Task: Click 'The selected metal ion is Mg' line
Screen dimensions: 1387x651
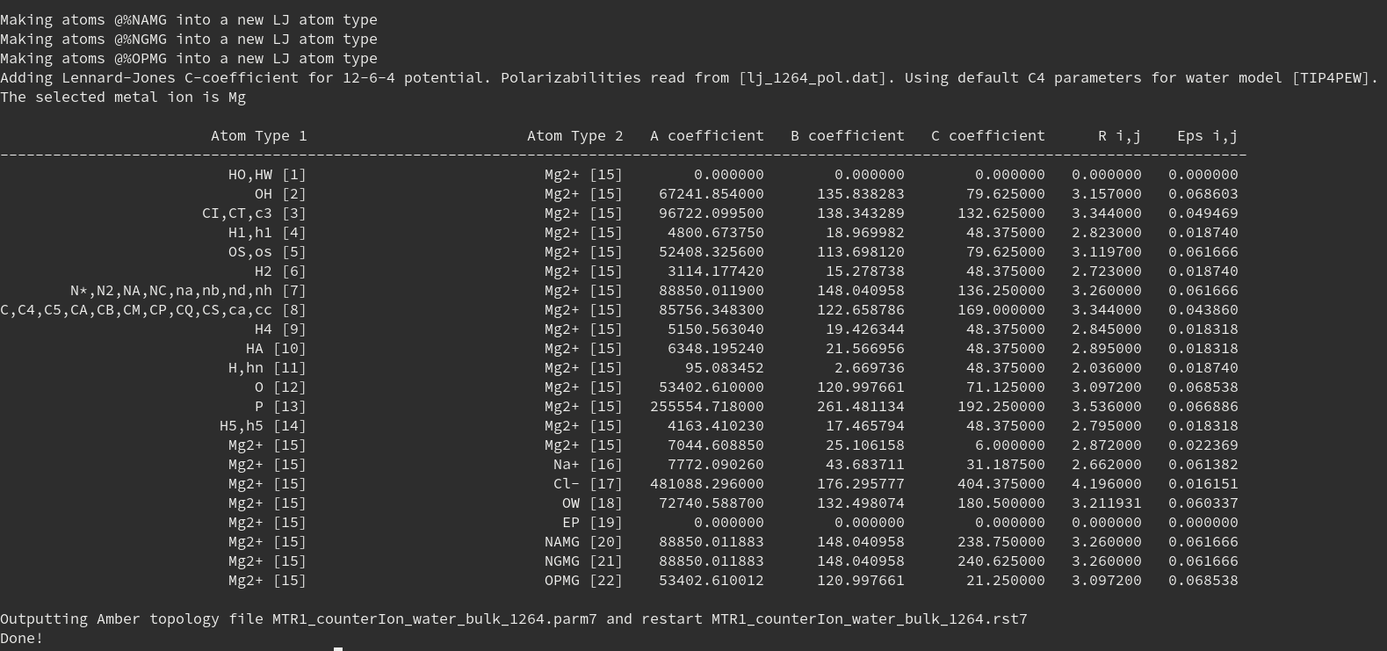Action: tap(123, 98)
